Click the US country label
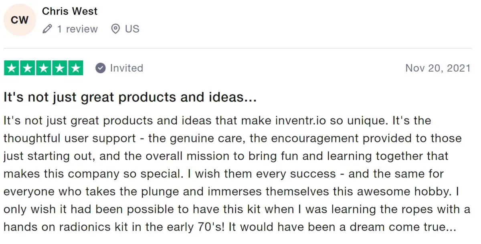The image size is (481, 244). (132, 29)
